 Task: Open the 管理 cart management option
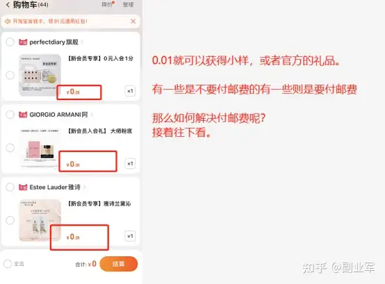[x=128, y=4]
